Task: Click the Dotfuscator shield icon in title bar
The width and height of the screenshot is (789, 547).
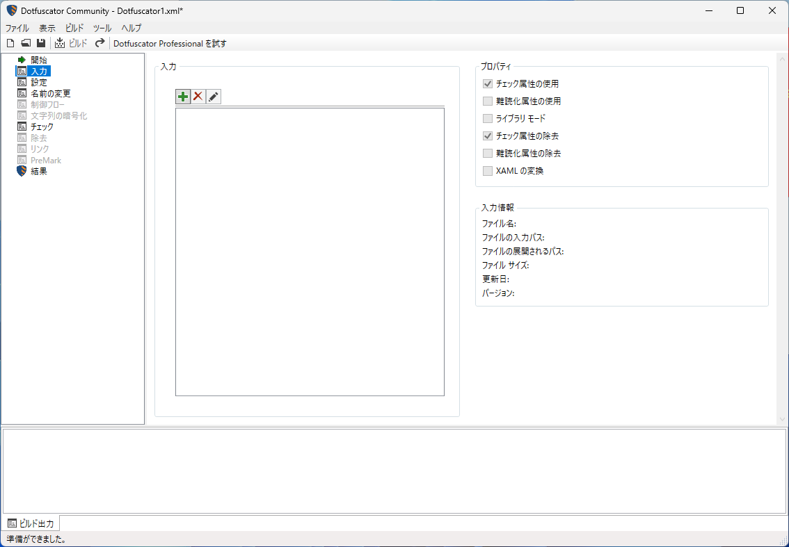Action: pos(12,10)
